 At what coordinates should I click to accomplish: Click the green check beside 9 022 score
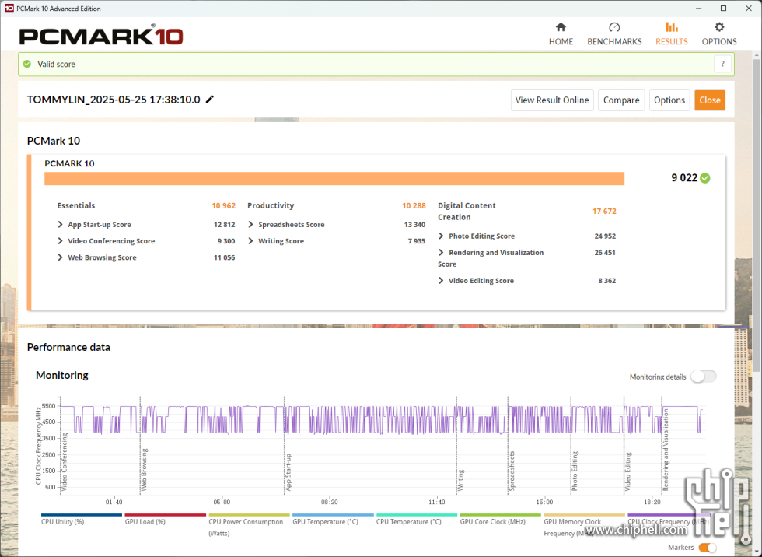tap(705, 178)
